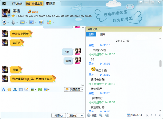The height and width of the screenshot is (119, 163).
Task: Open the window menu dropdown in title bar
Action: [x=140, y=2]
